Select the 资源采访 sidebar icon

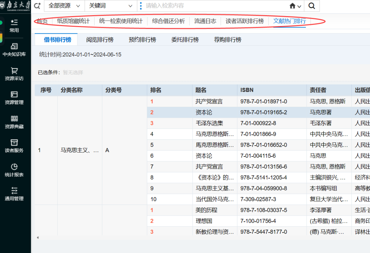(14, 73)
